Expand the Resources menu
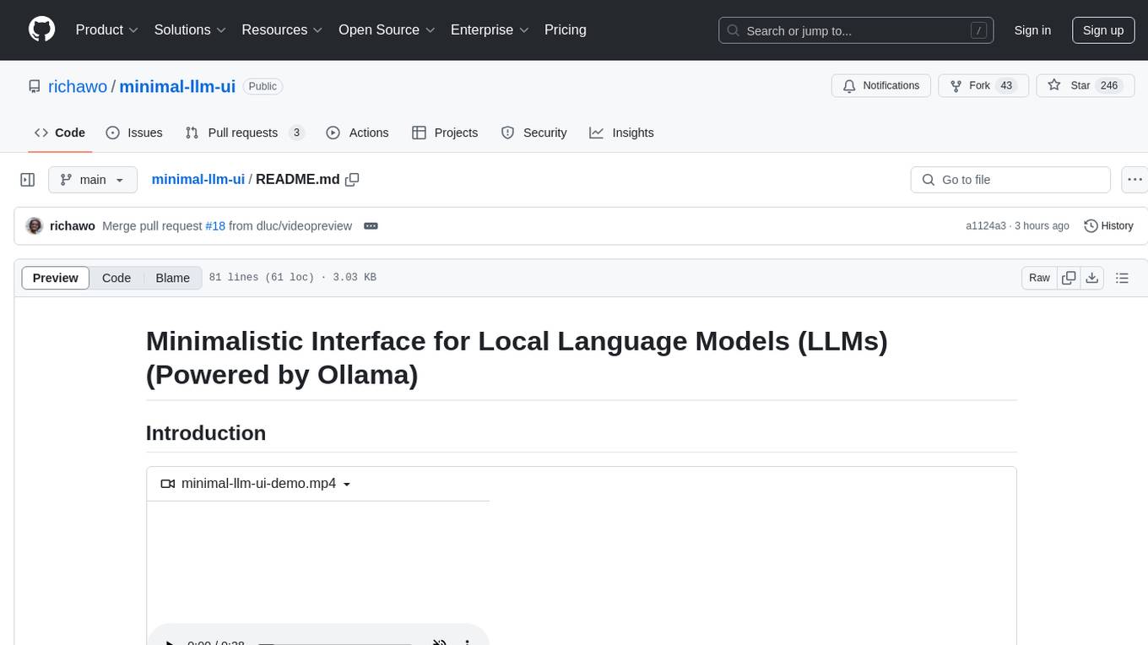 282,30
